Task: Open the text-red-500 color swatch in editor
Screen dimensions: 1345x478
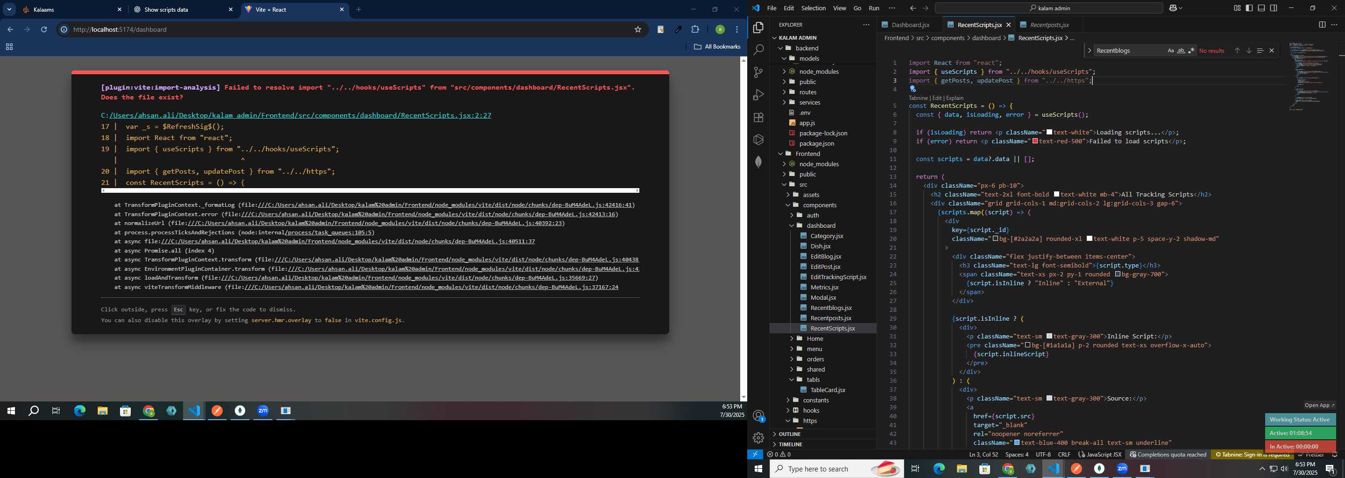Action: pos(1035,141)
